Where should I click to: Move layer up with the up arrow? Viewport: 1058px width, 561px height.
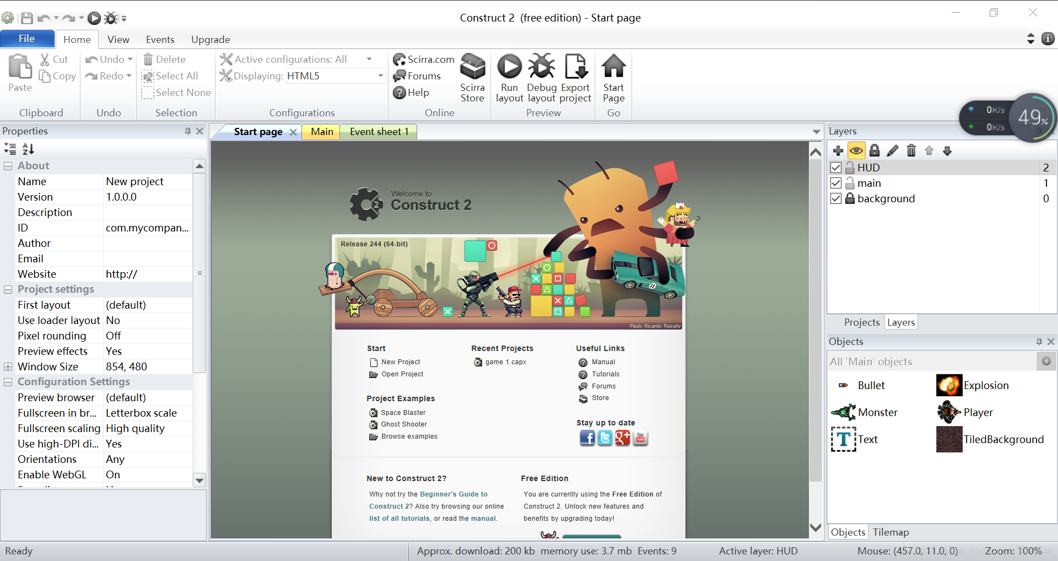(x=929, y=150)
